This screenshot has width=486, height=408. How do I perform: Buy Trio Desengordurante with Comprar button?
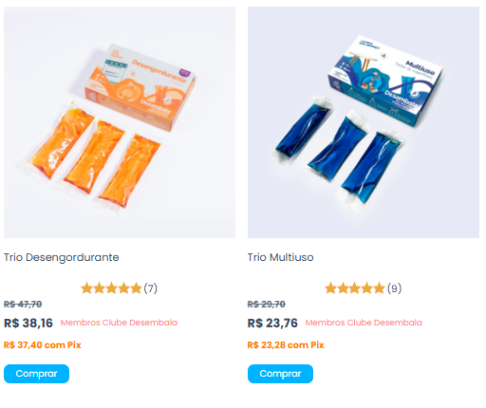(36, 374)
